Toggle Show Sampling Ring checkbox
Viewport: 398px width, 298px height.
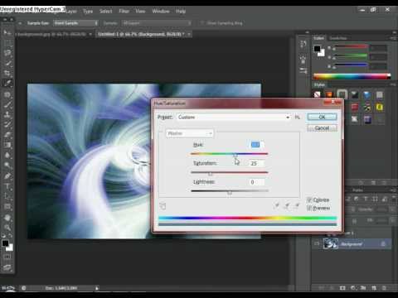pos(202,23)
